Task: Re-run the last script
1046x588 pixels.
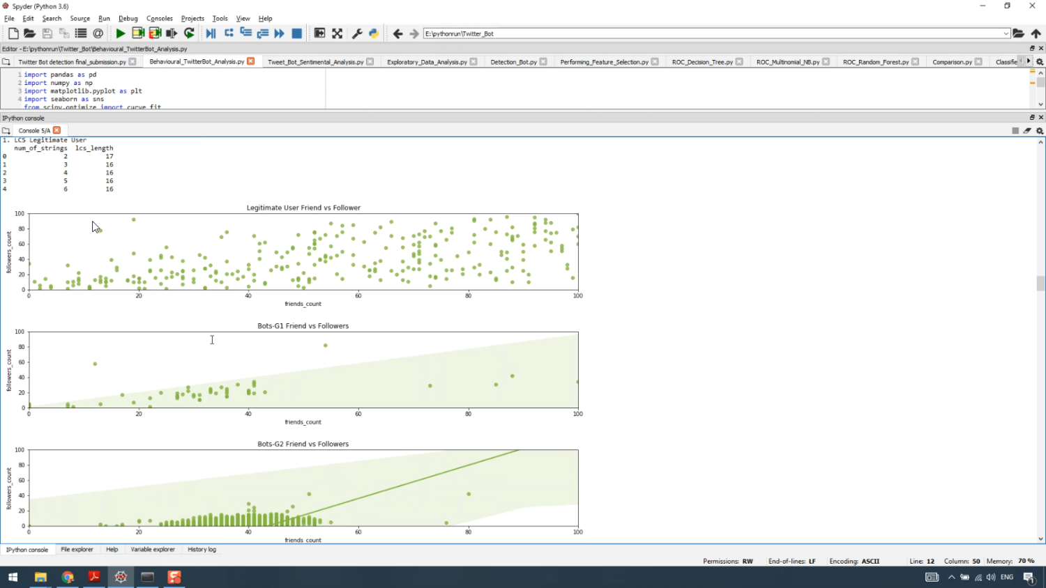Action: coord(189,33)
